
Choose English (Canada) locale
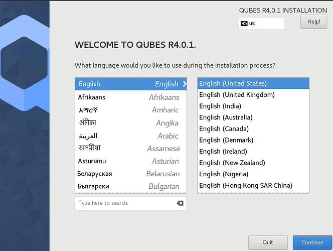tap(253, 129)
